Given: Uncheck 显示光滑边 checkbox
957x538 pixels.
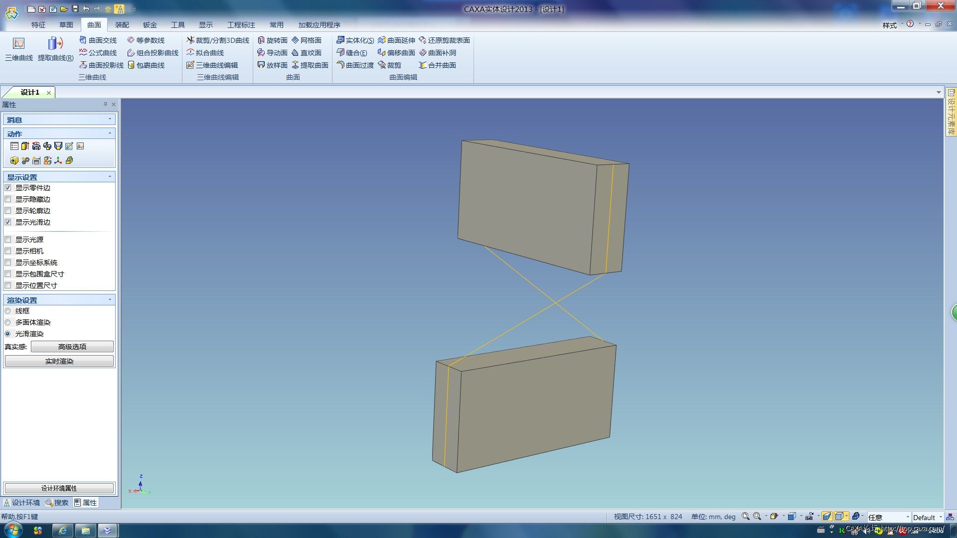Looking at the screenshot, I should tap(8, 222).
